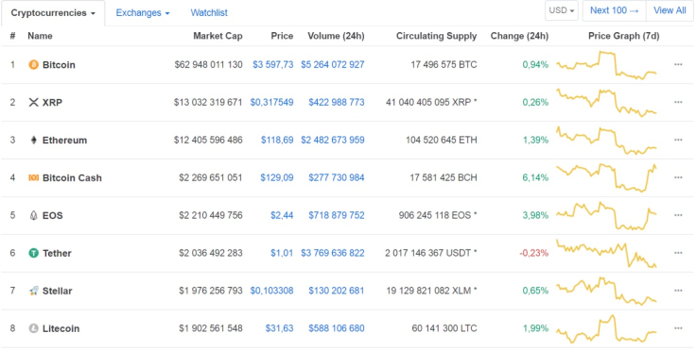Viewport: 696px width, 350px height.
Task: Sort by Volume (24h) column header
Action: tap(336, 36)
